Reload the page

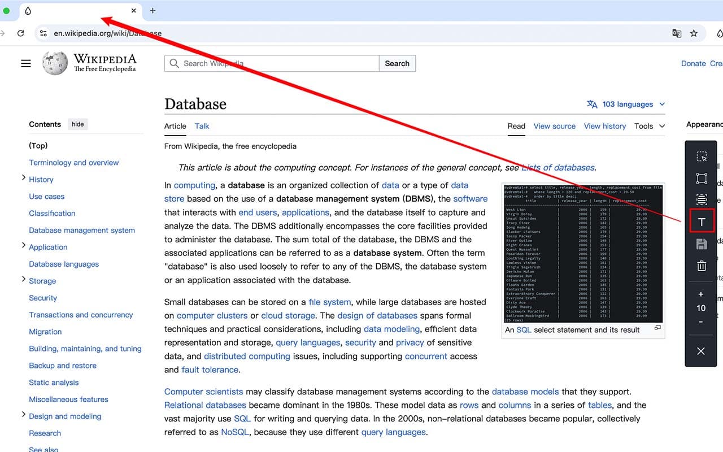tap(21, 33)
